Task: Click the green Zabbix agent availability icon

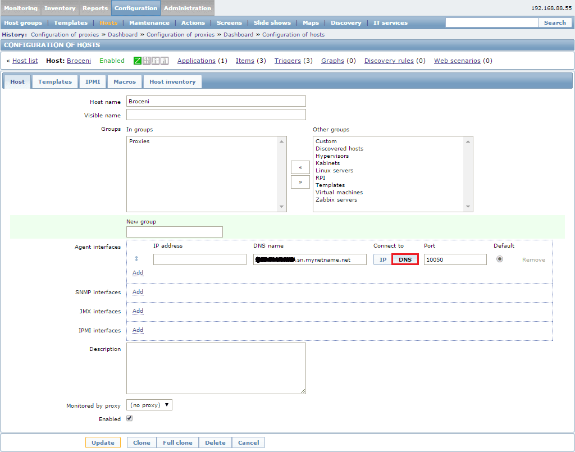Action: [138, 61]
